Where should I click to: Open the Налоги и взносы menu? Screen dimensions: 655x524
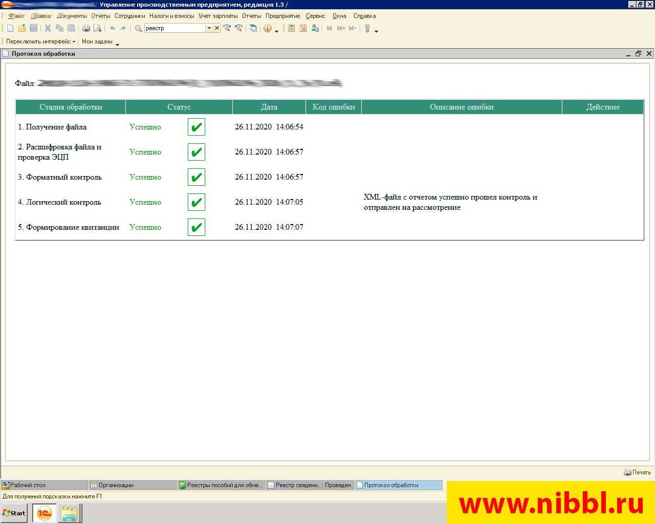tap(171, 16)
